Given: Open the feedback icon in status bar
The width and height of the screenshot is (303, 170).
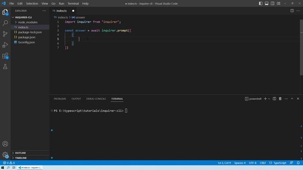Looking at the screenshot, I should pyautogui.click(x=291, y=163).
